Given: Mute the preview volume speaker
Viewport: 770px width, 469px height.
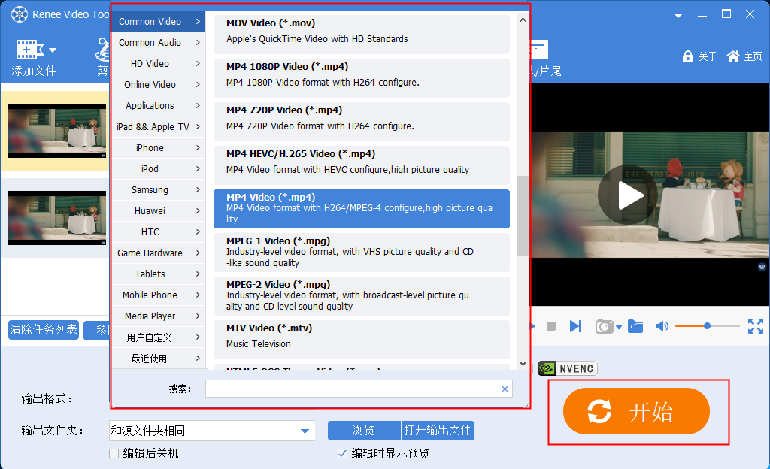Looking at the screenshot, I should click(x=662, y=326).
